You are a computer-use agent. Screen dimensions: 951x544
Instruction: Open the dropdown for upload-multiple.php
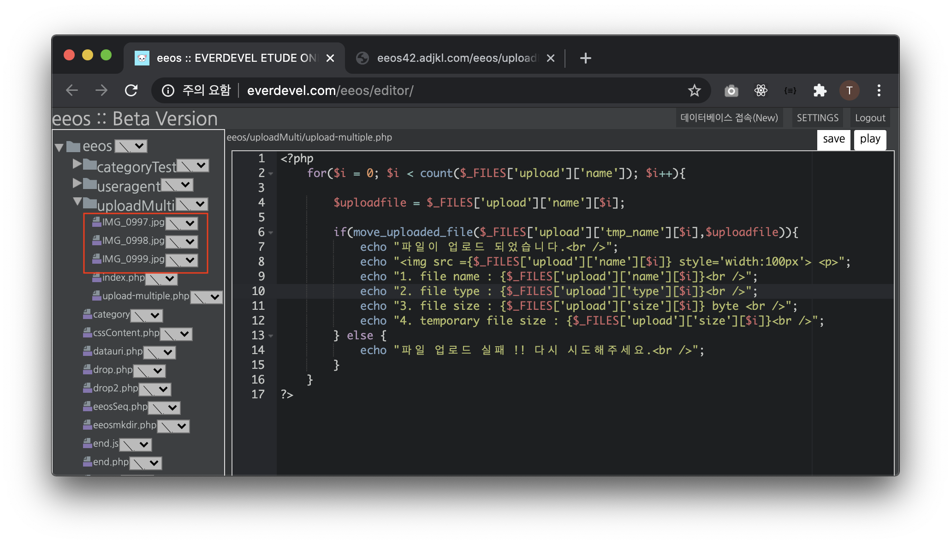[207, 297]
